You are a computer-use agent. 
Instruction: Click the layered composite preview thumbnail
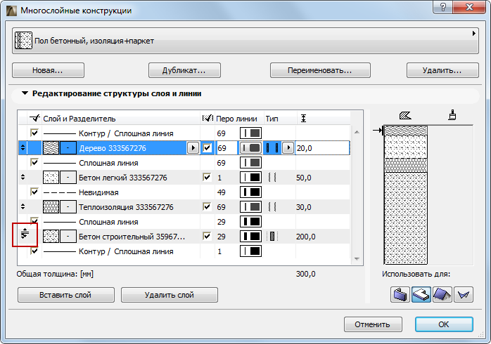coord(405,195)
